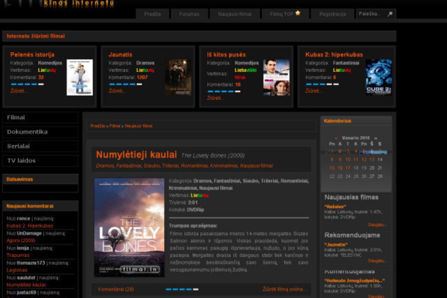Open the Numylėtieji kaulai heading link
447x298 pixels.
click(x=136, y=154)
